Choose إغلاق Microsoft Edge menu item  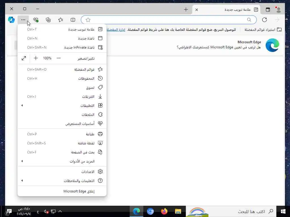tap(62, 191)
